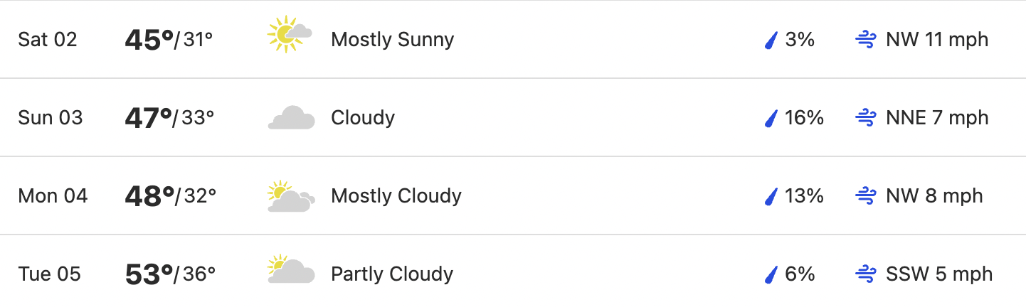This screenshot has width=1026, height=307.
Task: Click the Mostly Sunny weather icon for Saturday
Action: pos(290,36)
